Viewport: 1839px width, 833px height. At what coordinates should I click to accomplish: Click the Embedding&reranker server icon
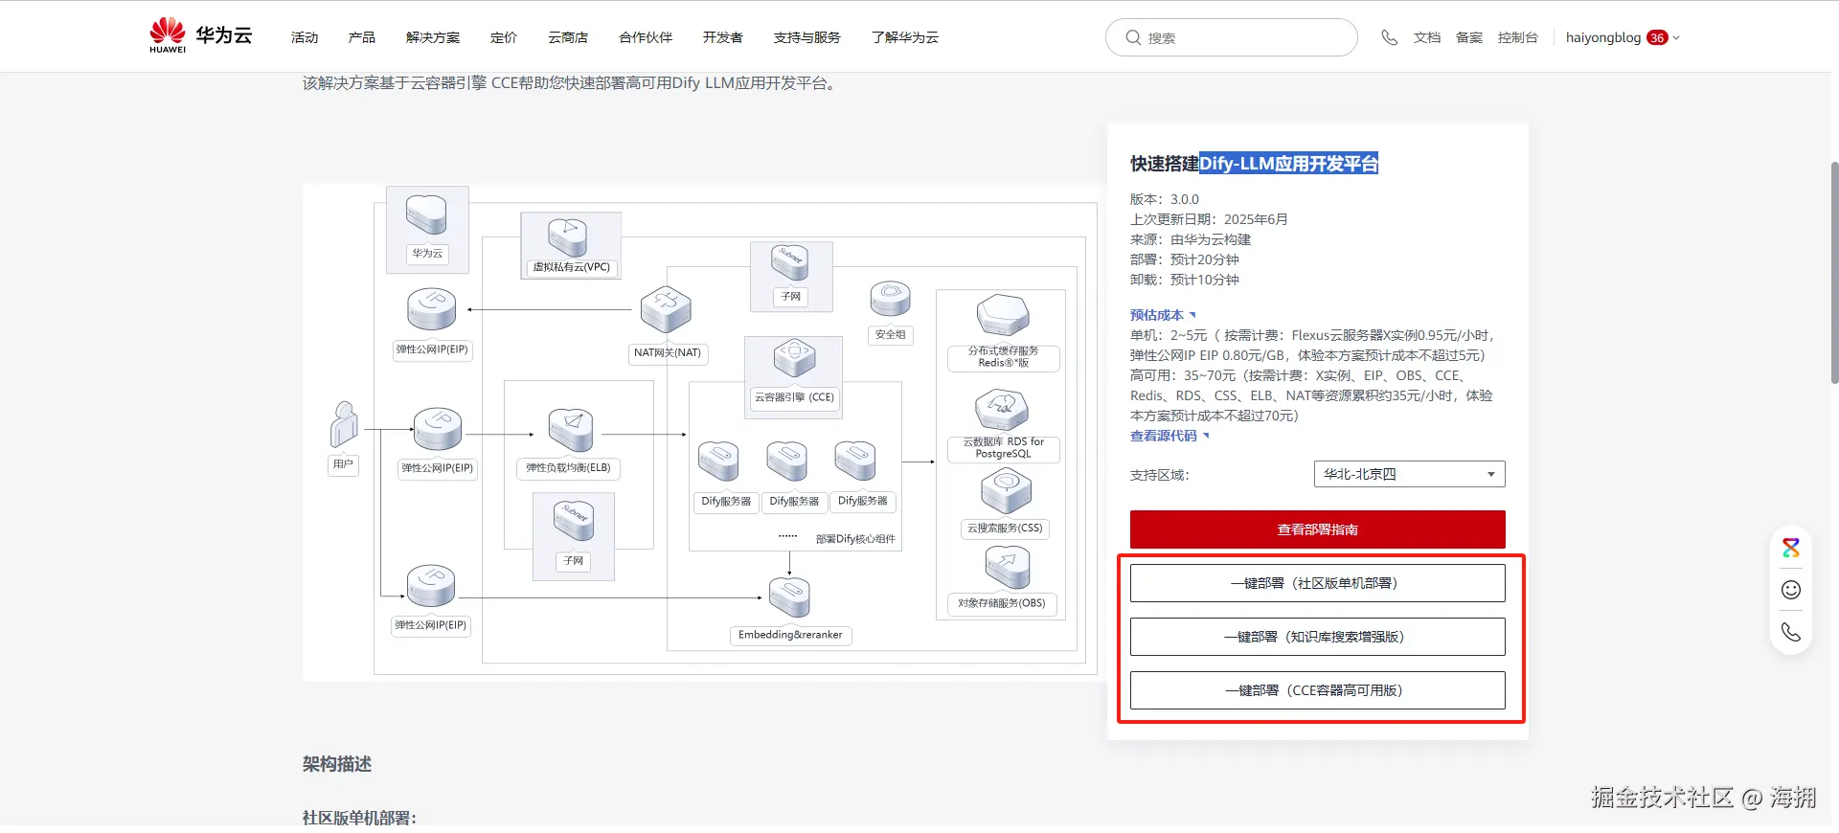click(789, 597)
